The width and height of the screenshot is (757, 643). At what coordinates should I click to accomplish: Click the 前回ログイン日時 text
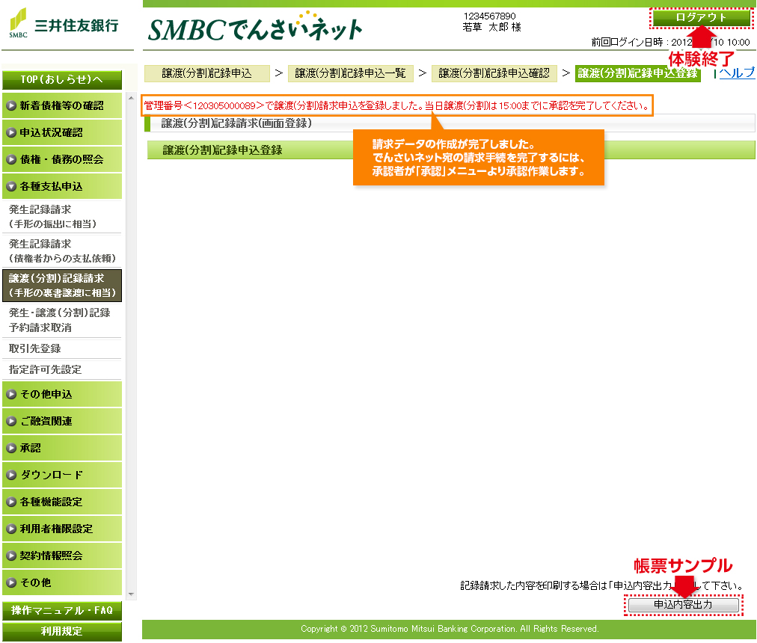(x=670, y=43)
